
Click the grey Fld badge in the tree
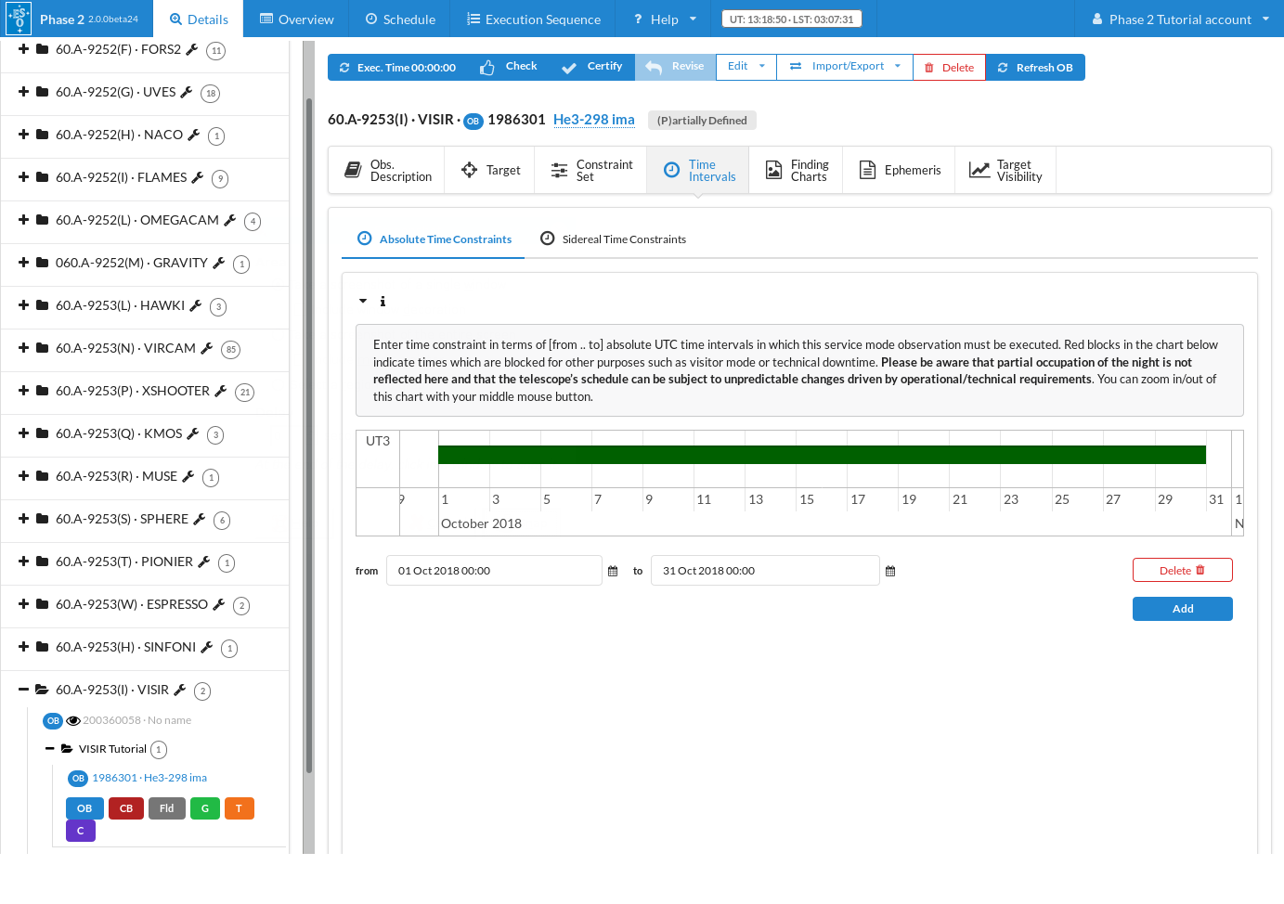click(167, 808)
